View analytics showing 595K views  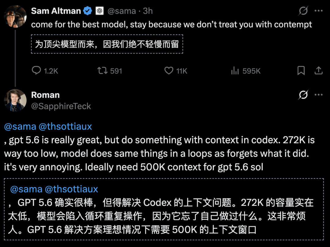pos(235,70)
